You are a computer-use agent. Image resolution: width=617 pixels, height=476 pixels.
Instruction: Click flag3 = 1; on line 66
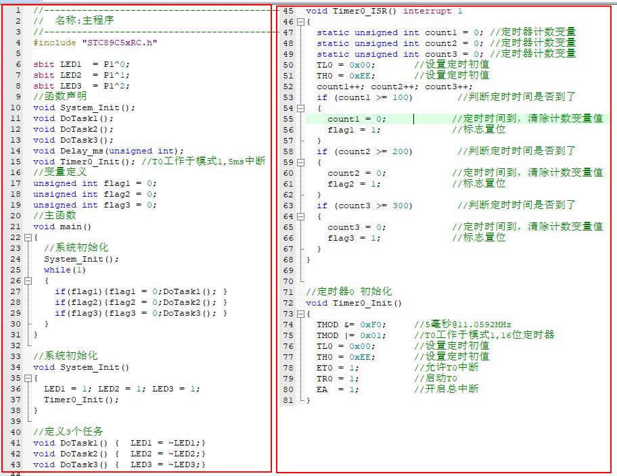(x=354, y=238)
